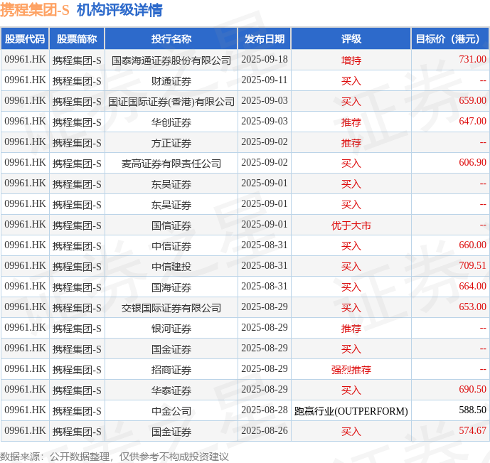Select 交银国际证券有限公司 cell
Screen dimensions: 490x463
click(171, 308)
